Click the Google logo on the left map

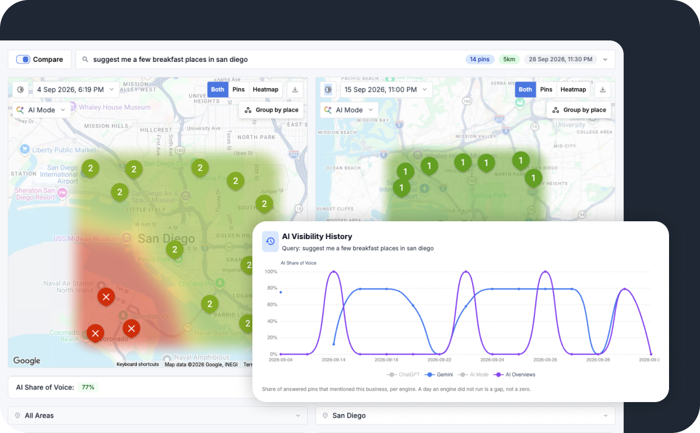point(27,360)
